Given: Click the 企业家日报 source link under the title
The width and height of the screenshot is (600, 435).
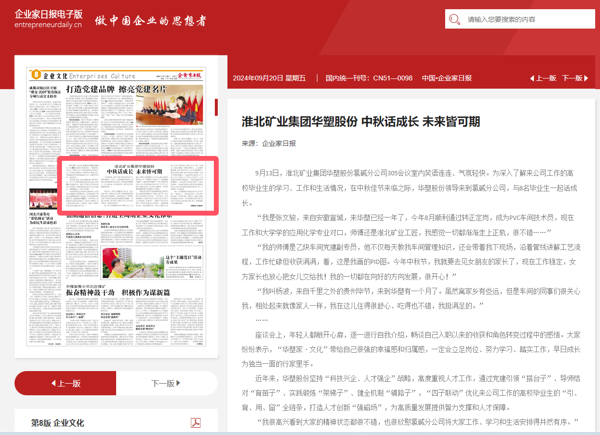Looking at the screenshot, I should (x=279, y=143).
